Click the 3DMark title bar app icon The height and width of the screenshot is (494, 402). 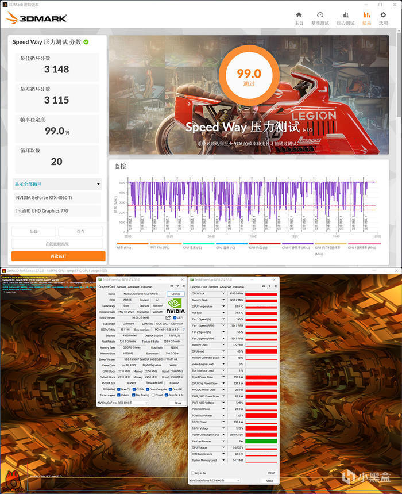5,5
